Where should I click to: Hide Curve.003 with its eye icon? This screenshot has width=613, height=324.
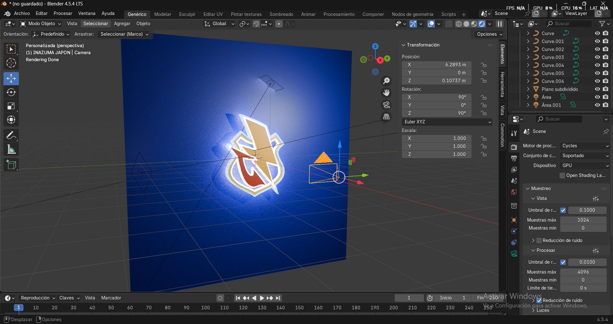pyautogui.click(x=597, y=57)
